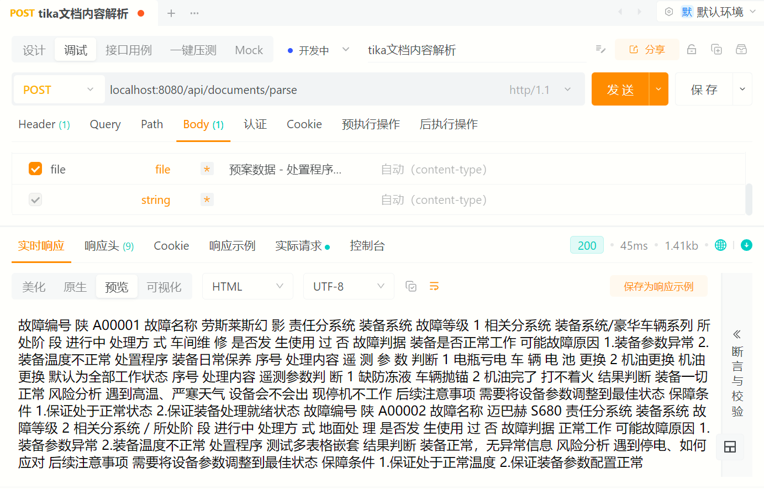Click the lock icon next to Share

tap(691, 50)
